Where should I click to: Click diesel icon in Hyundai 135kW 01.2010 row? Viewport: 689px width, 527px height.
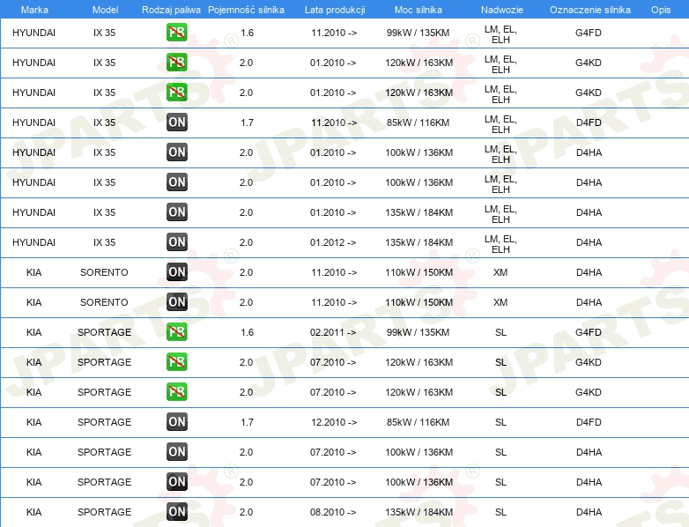pyautogui.click(x=176, y=212)
